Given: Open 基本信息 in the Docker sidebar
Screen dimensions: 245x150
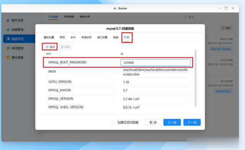Looking at the screenshot, I should tap(15, 20).
